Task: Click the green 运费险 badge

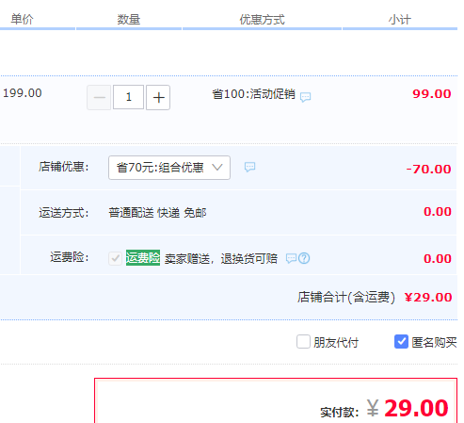Action: pyautogui.click(x=143, y=258)
